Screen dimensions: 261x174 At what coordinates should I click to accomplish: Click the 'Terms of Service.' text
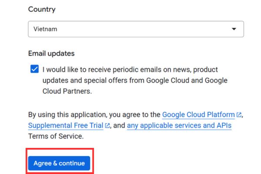point(56,136)
